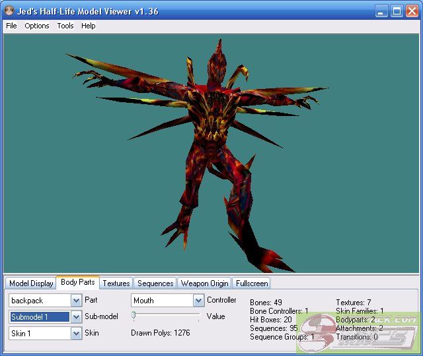The width and height of the screenshot is (423, 356).
Task: Open the Sequences tab
Action: pos(155,283)
